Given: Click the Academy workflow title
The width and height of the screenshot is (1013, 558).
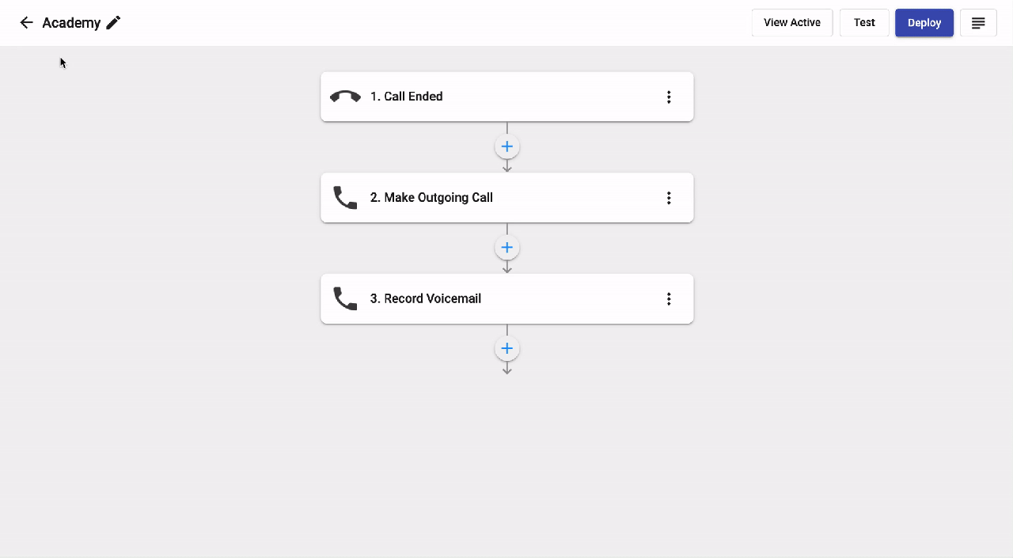Looking at the screenshot, I should [71, 23].
